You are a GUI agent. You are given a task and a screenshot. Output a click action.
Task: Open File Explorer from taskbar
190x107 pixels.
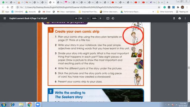(x=21, y=104)
